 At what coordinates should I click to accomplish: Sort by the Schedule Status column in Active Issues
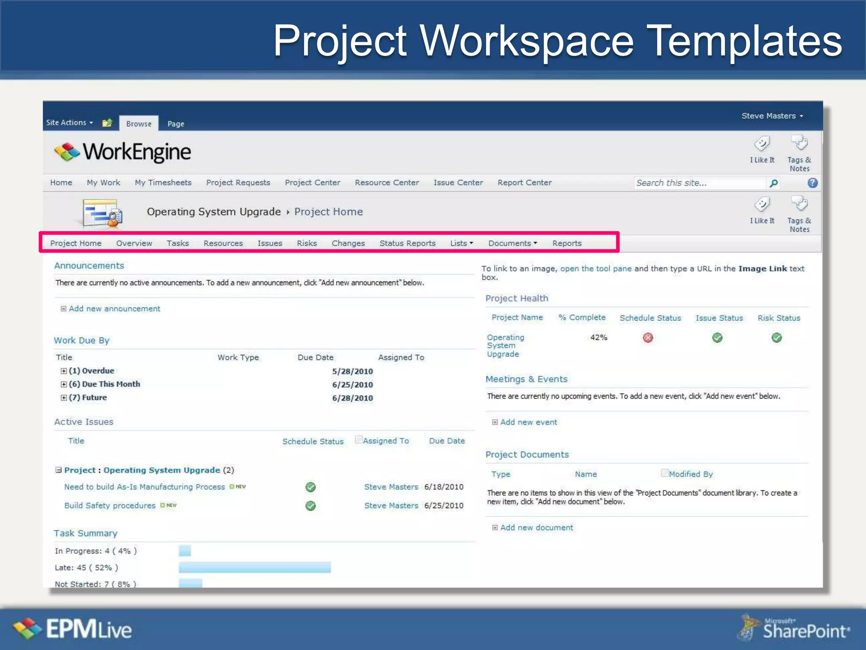313,441
